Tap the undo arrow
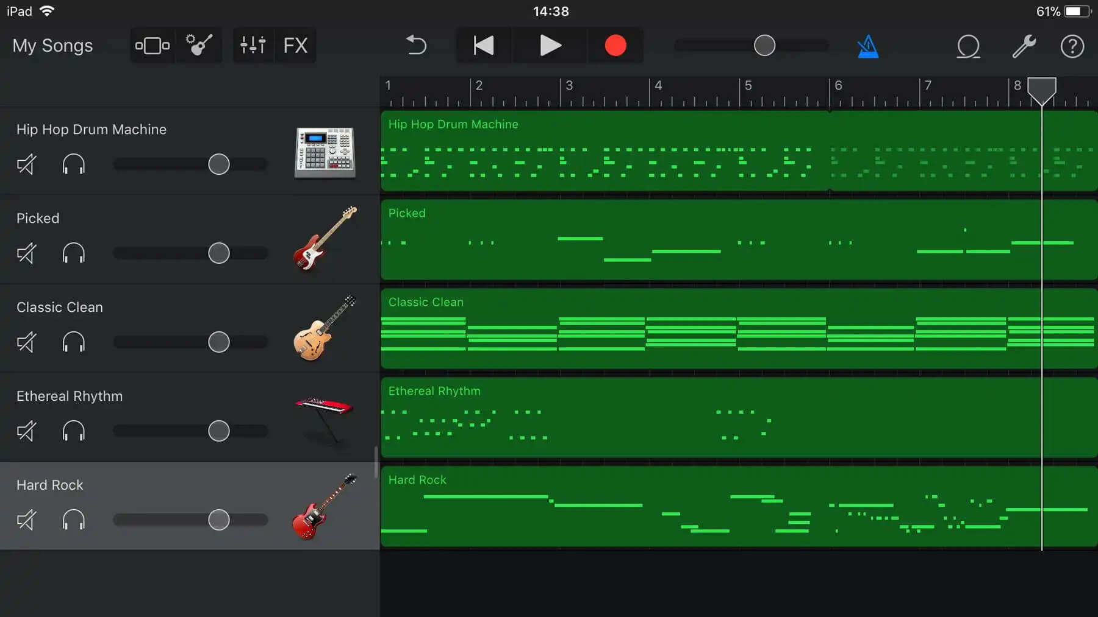1098x617 pixels. pos(417,45)
